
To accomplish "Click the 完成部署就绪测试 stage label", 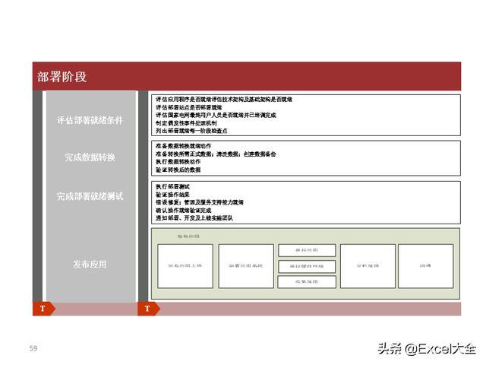I will [90, 196].
